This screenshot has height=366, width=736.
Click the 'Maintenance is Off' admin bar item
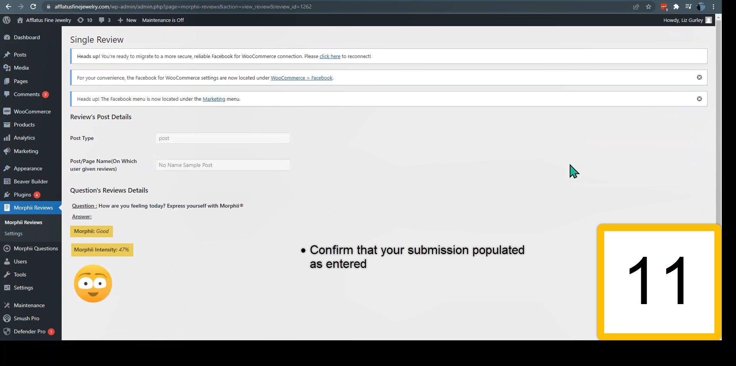(163, 20)
